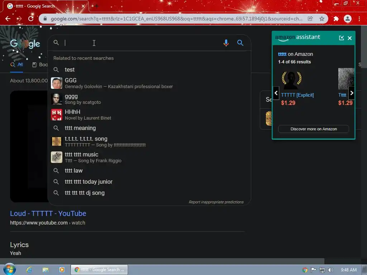Open the Chrome profile avatar
This screenshot has width=367, height=275.
pos(348,19)
